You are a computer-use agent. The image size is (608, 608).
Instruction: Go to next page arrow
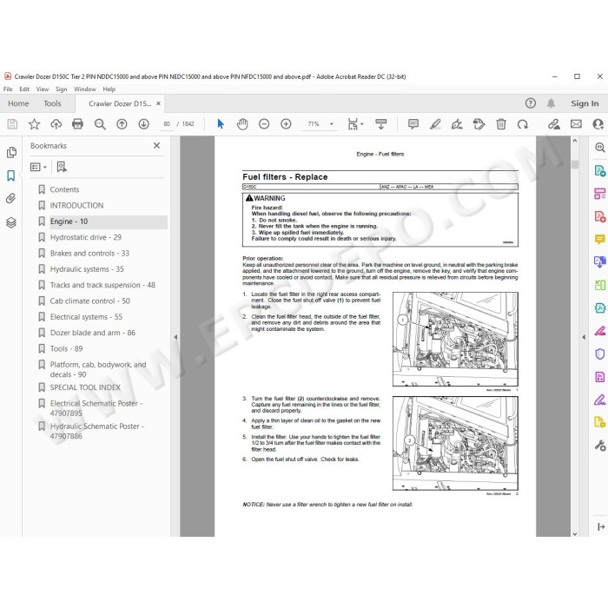143,124
